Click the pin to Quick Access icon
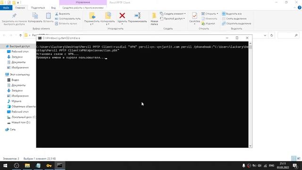Image resolution: width=302 pixels, height=170 pixels. point(14,16)
